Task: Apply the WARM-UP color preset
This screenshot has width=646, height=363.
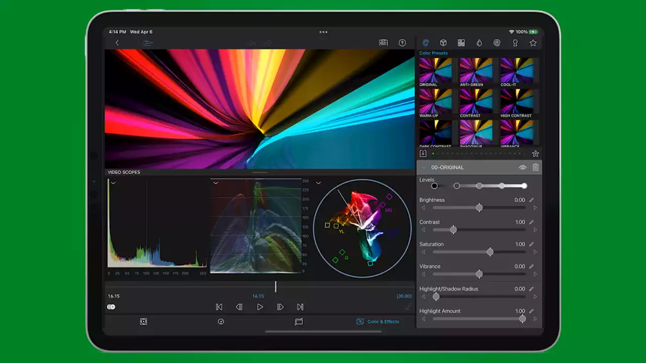Action: point(436,103)
